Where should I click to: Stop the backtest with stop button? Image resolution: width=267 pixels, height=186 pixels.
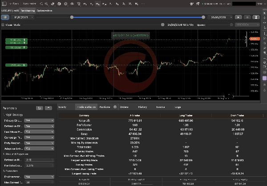(x=247, y=17)
